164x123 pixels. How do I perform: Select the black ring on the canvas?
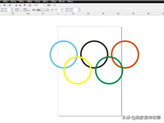point(94,41)
